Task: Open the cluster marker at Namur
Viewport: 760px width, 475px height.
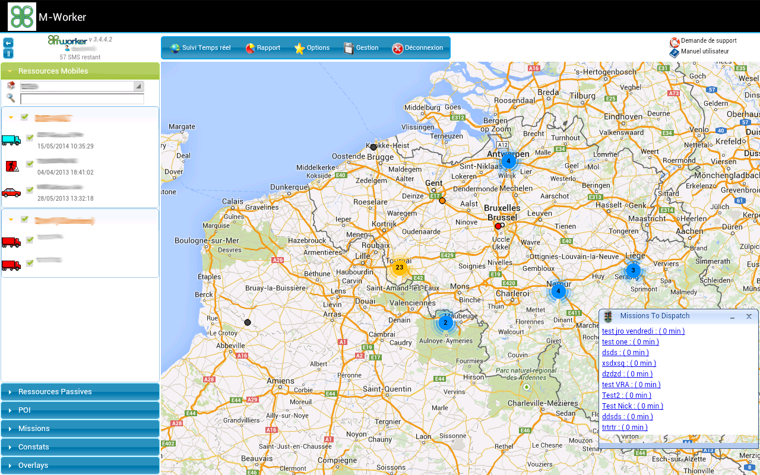Action: 558,291
